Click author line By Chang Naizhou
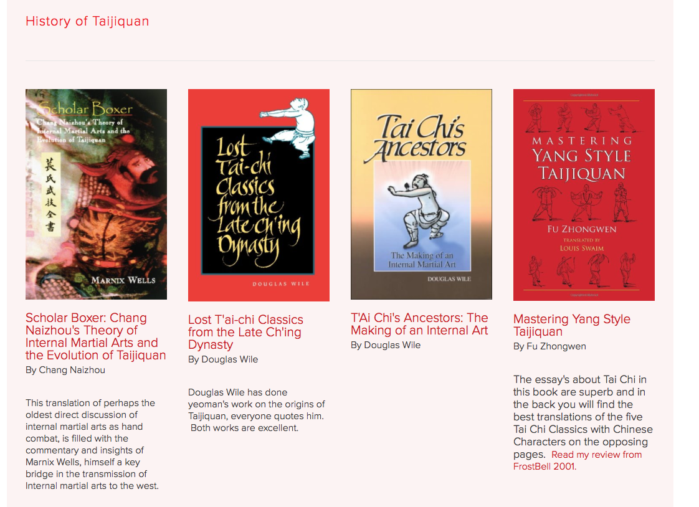 click(65, 370)
